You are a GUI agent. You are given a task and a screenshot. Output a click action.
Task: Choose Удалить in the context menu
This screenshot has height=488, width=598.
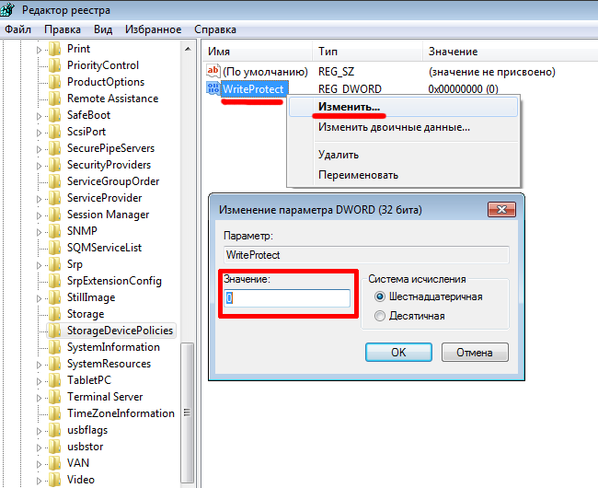(339, 155)
